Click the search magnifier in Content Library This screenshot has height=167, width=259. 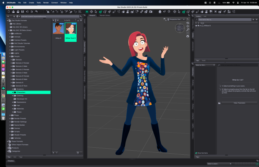tap(81, 16)
